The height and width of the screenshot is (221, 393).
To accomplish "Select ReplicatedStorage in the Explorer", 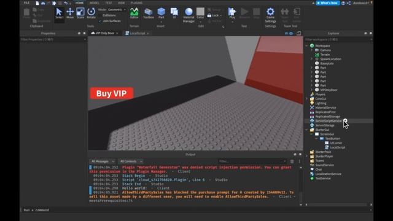I will click(x=327, y=117).
